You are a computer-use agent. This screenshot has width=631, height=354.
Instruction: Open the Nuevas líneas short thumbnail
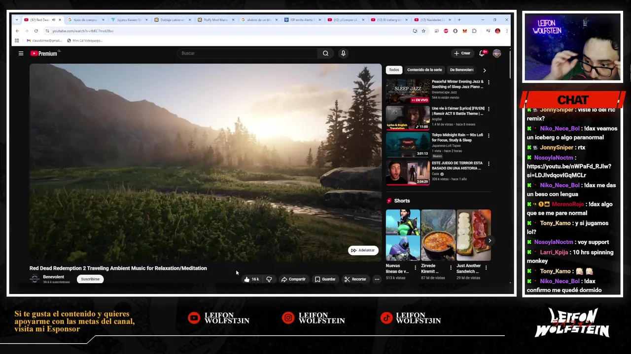click(x=403, y=235)
